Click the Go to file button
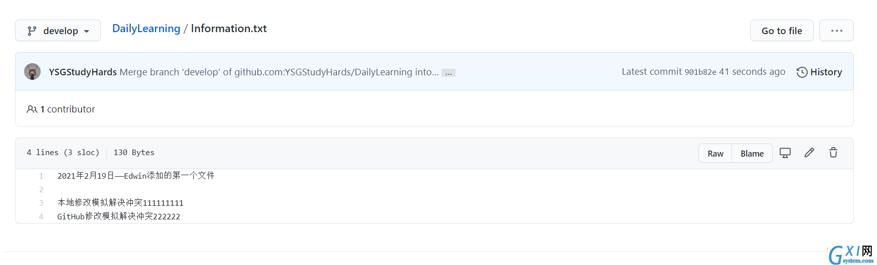The width and height of the screenshot is (877, 265). click(782, 31)
